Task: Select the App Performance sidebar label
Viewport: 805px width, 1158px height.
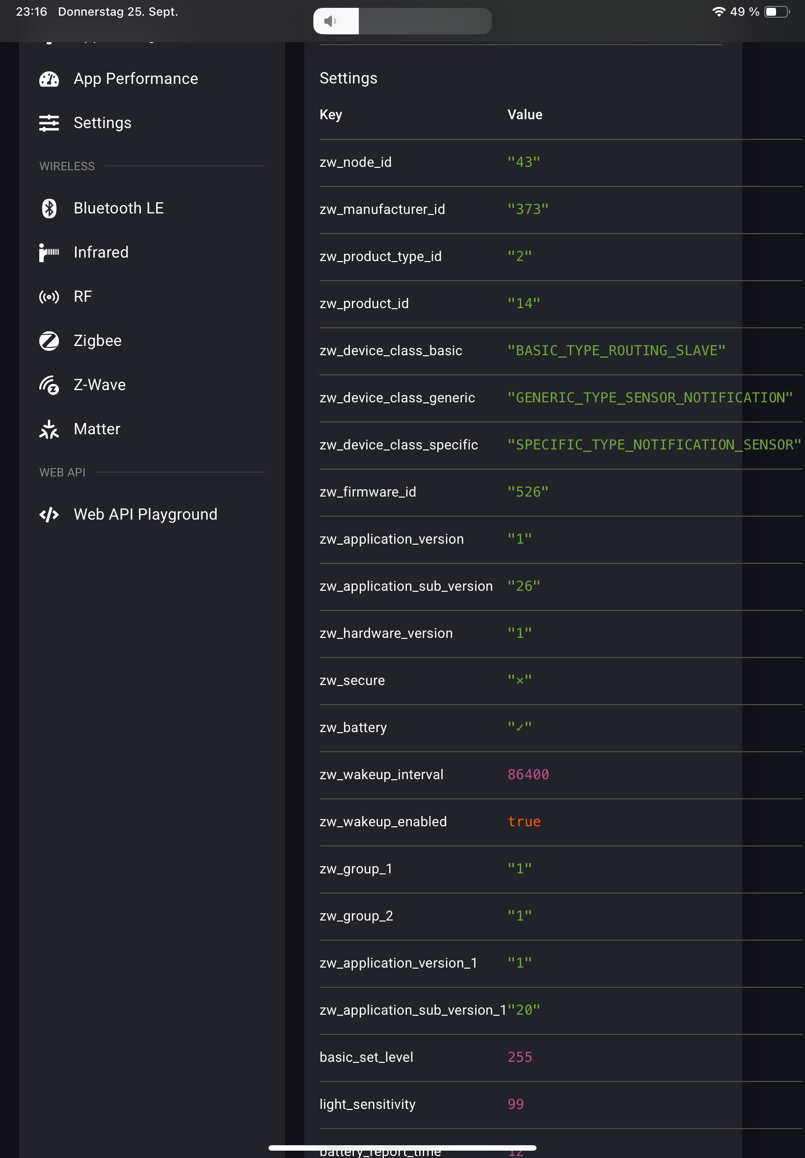Action: click(x=135, y=79)
